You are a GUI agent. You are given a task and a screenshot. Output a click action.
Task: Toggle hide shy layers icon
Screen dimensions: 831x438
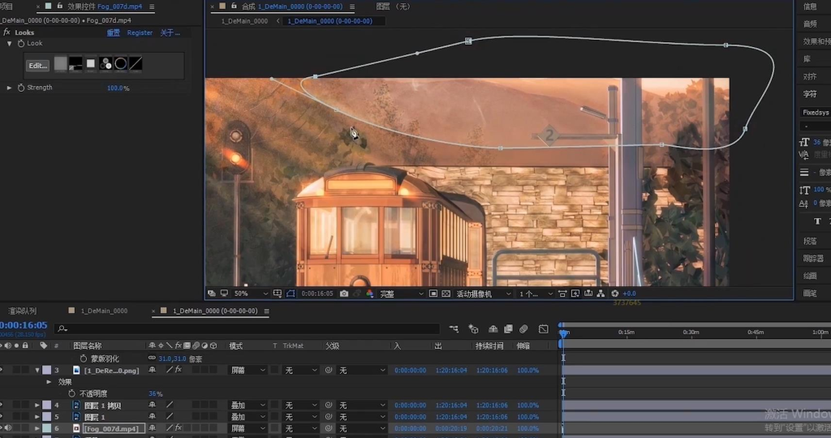point(493,328)
